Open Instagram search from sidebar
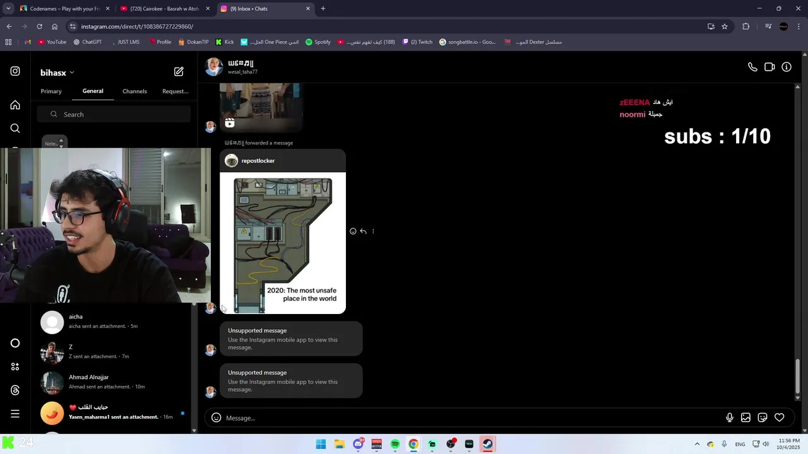 pos(15,129)
